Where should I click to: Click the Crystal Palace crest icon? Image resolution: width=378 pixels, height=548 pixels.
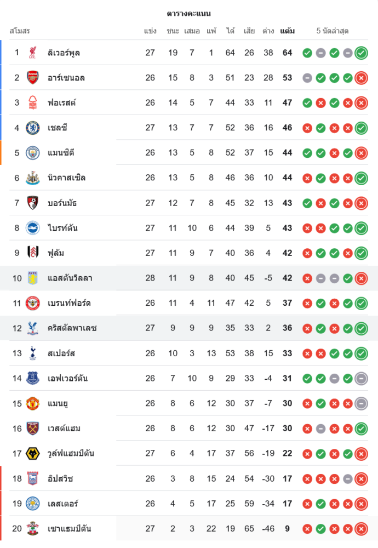(x=33, y=328)
